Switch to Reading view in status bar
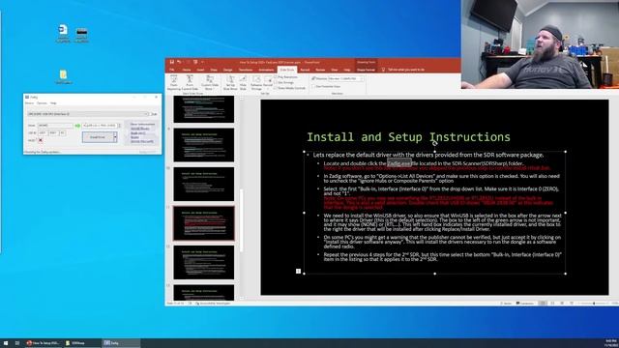Image resolution: width=619 pixels, height=348 pixels. coord(562,303)
